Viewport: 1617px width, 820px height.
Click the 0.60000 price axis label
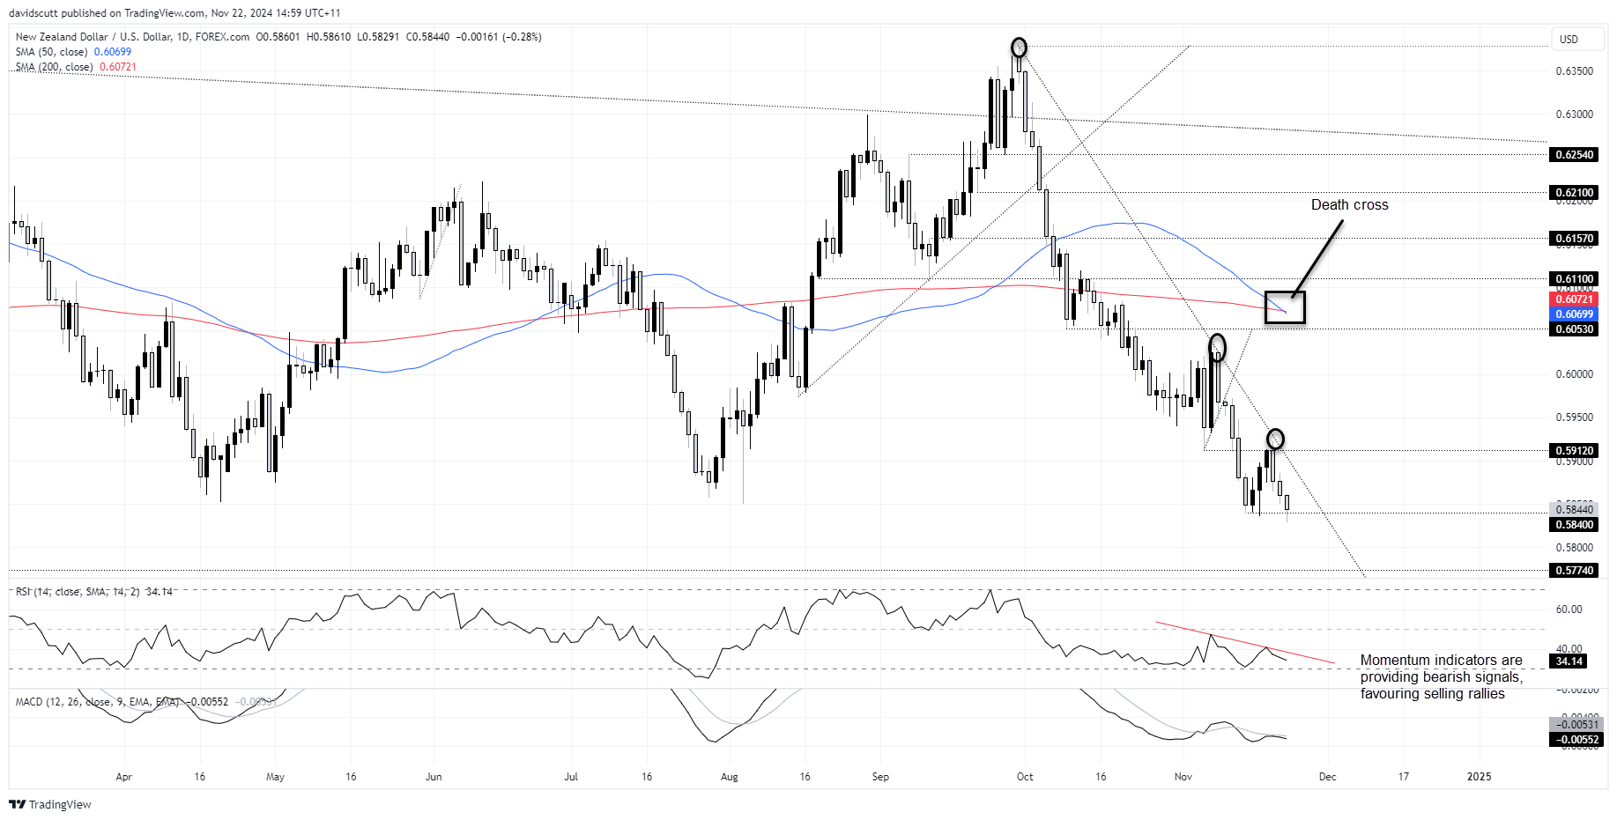pos(1574,374)
